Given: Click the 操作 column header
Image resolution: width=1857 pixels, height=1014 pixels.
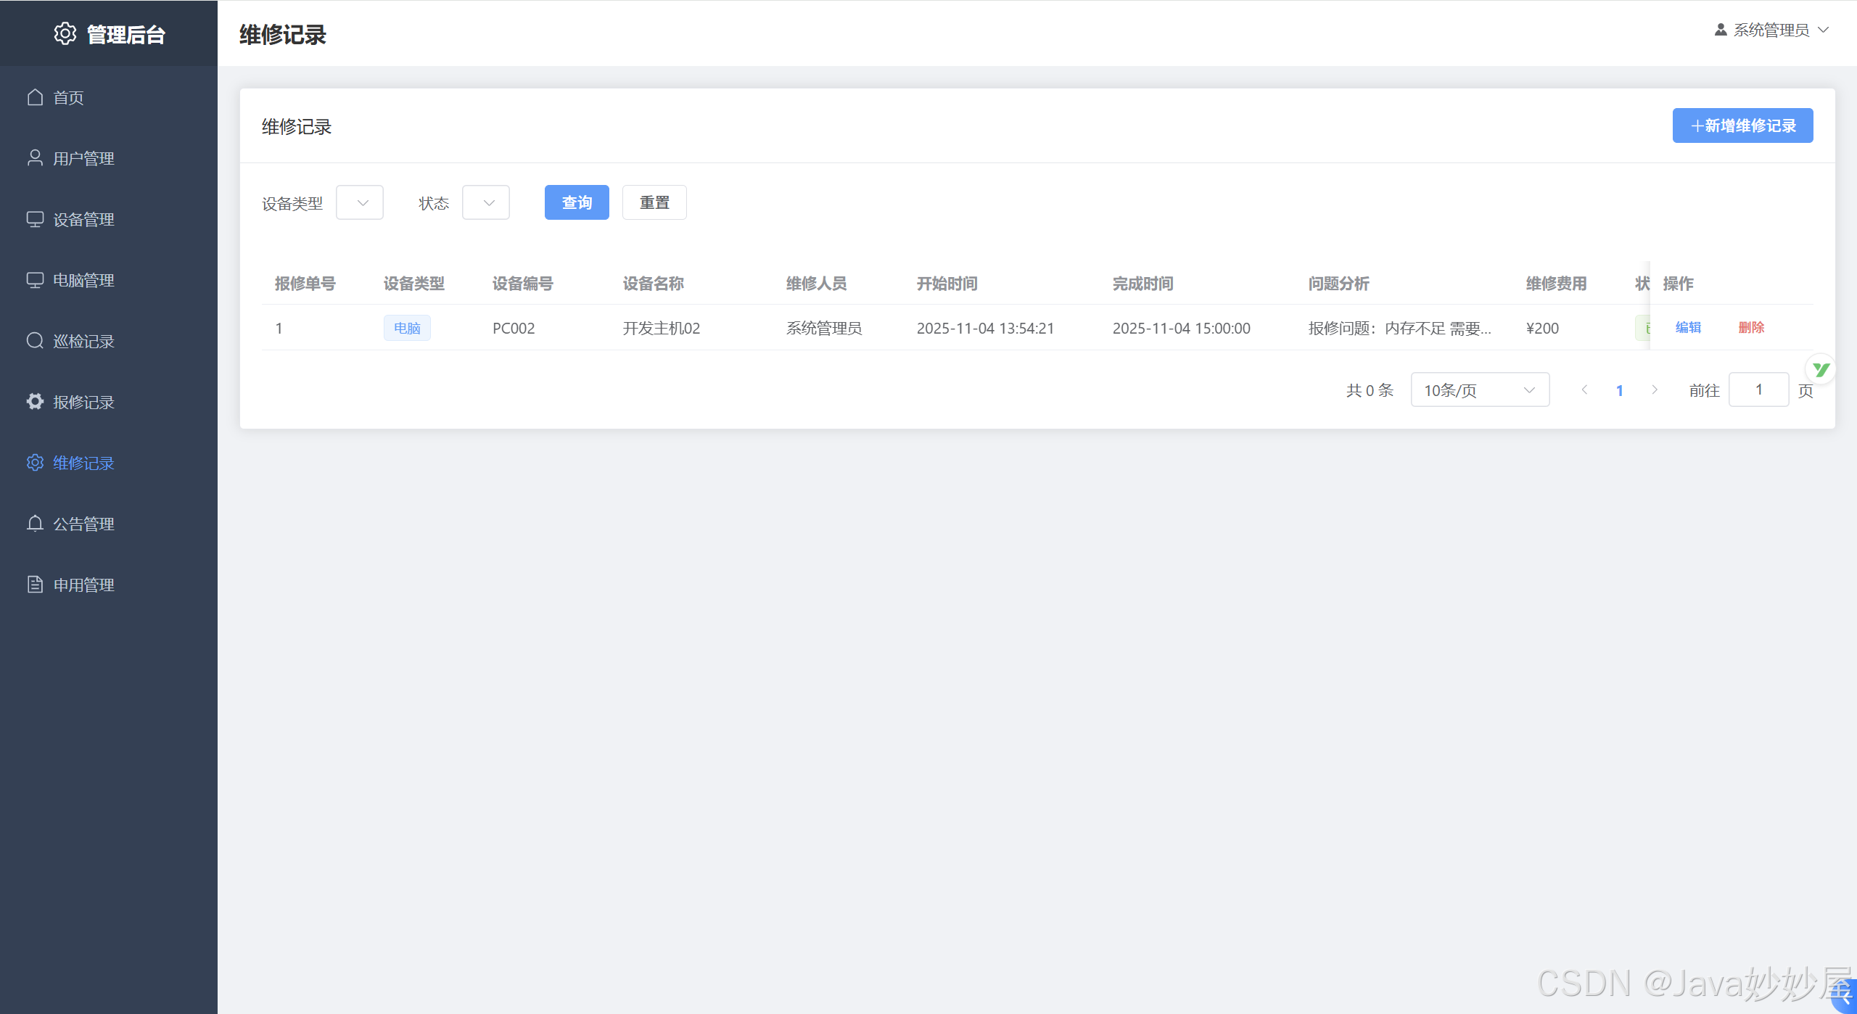Looking at the screenshot, I should click(1678, 284).
